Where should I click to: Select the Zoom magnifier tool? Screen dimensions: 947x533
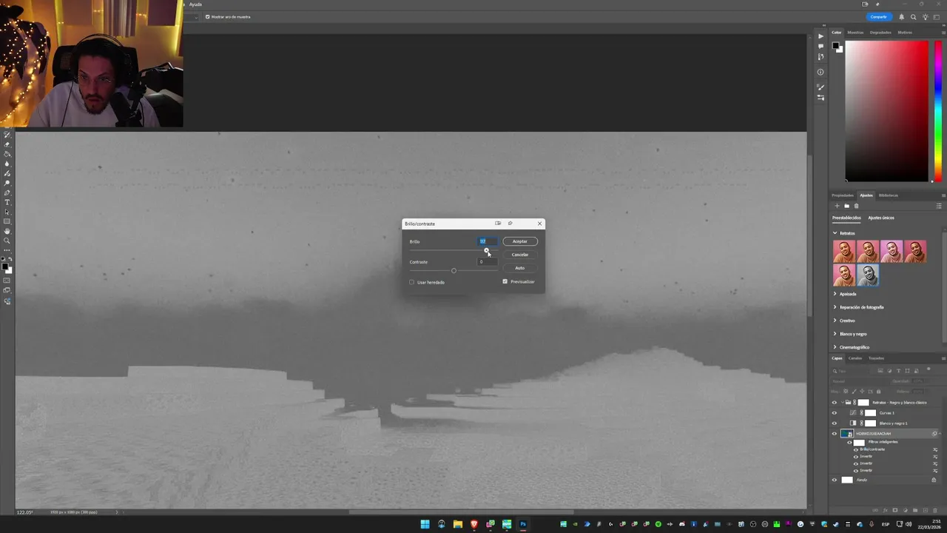click(x=7, y=241)
